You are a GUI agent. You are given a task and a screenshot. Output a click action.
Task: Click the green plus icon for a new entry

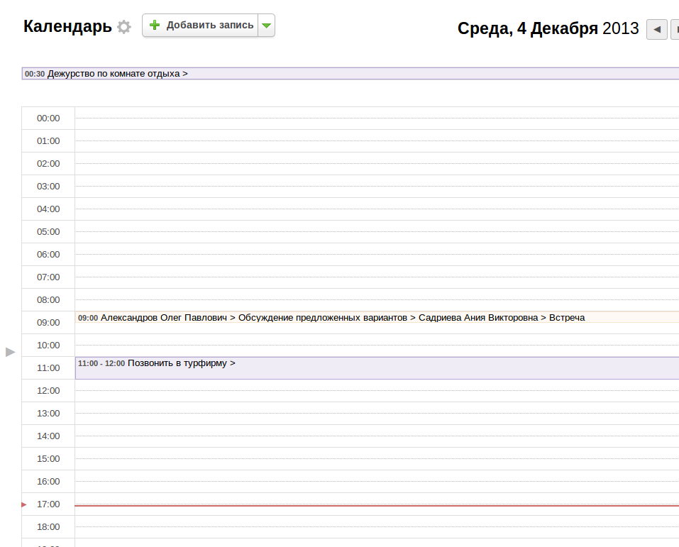click(155, 26)
